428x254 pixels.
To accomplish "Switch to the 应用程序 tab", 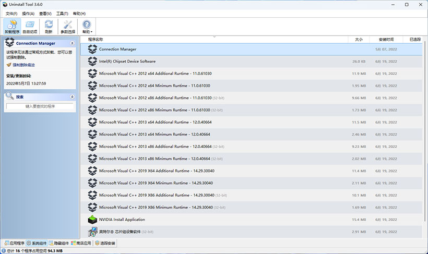I will tap(14, 243).
